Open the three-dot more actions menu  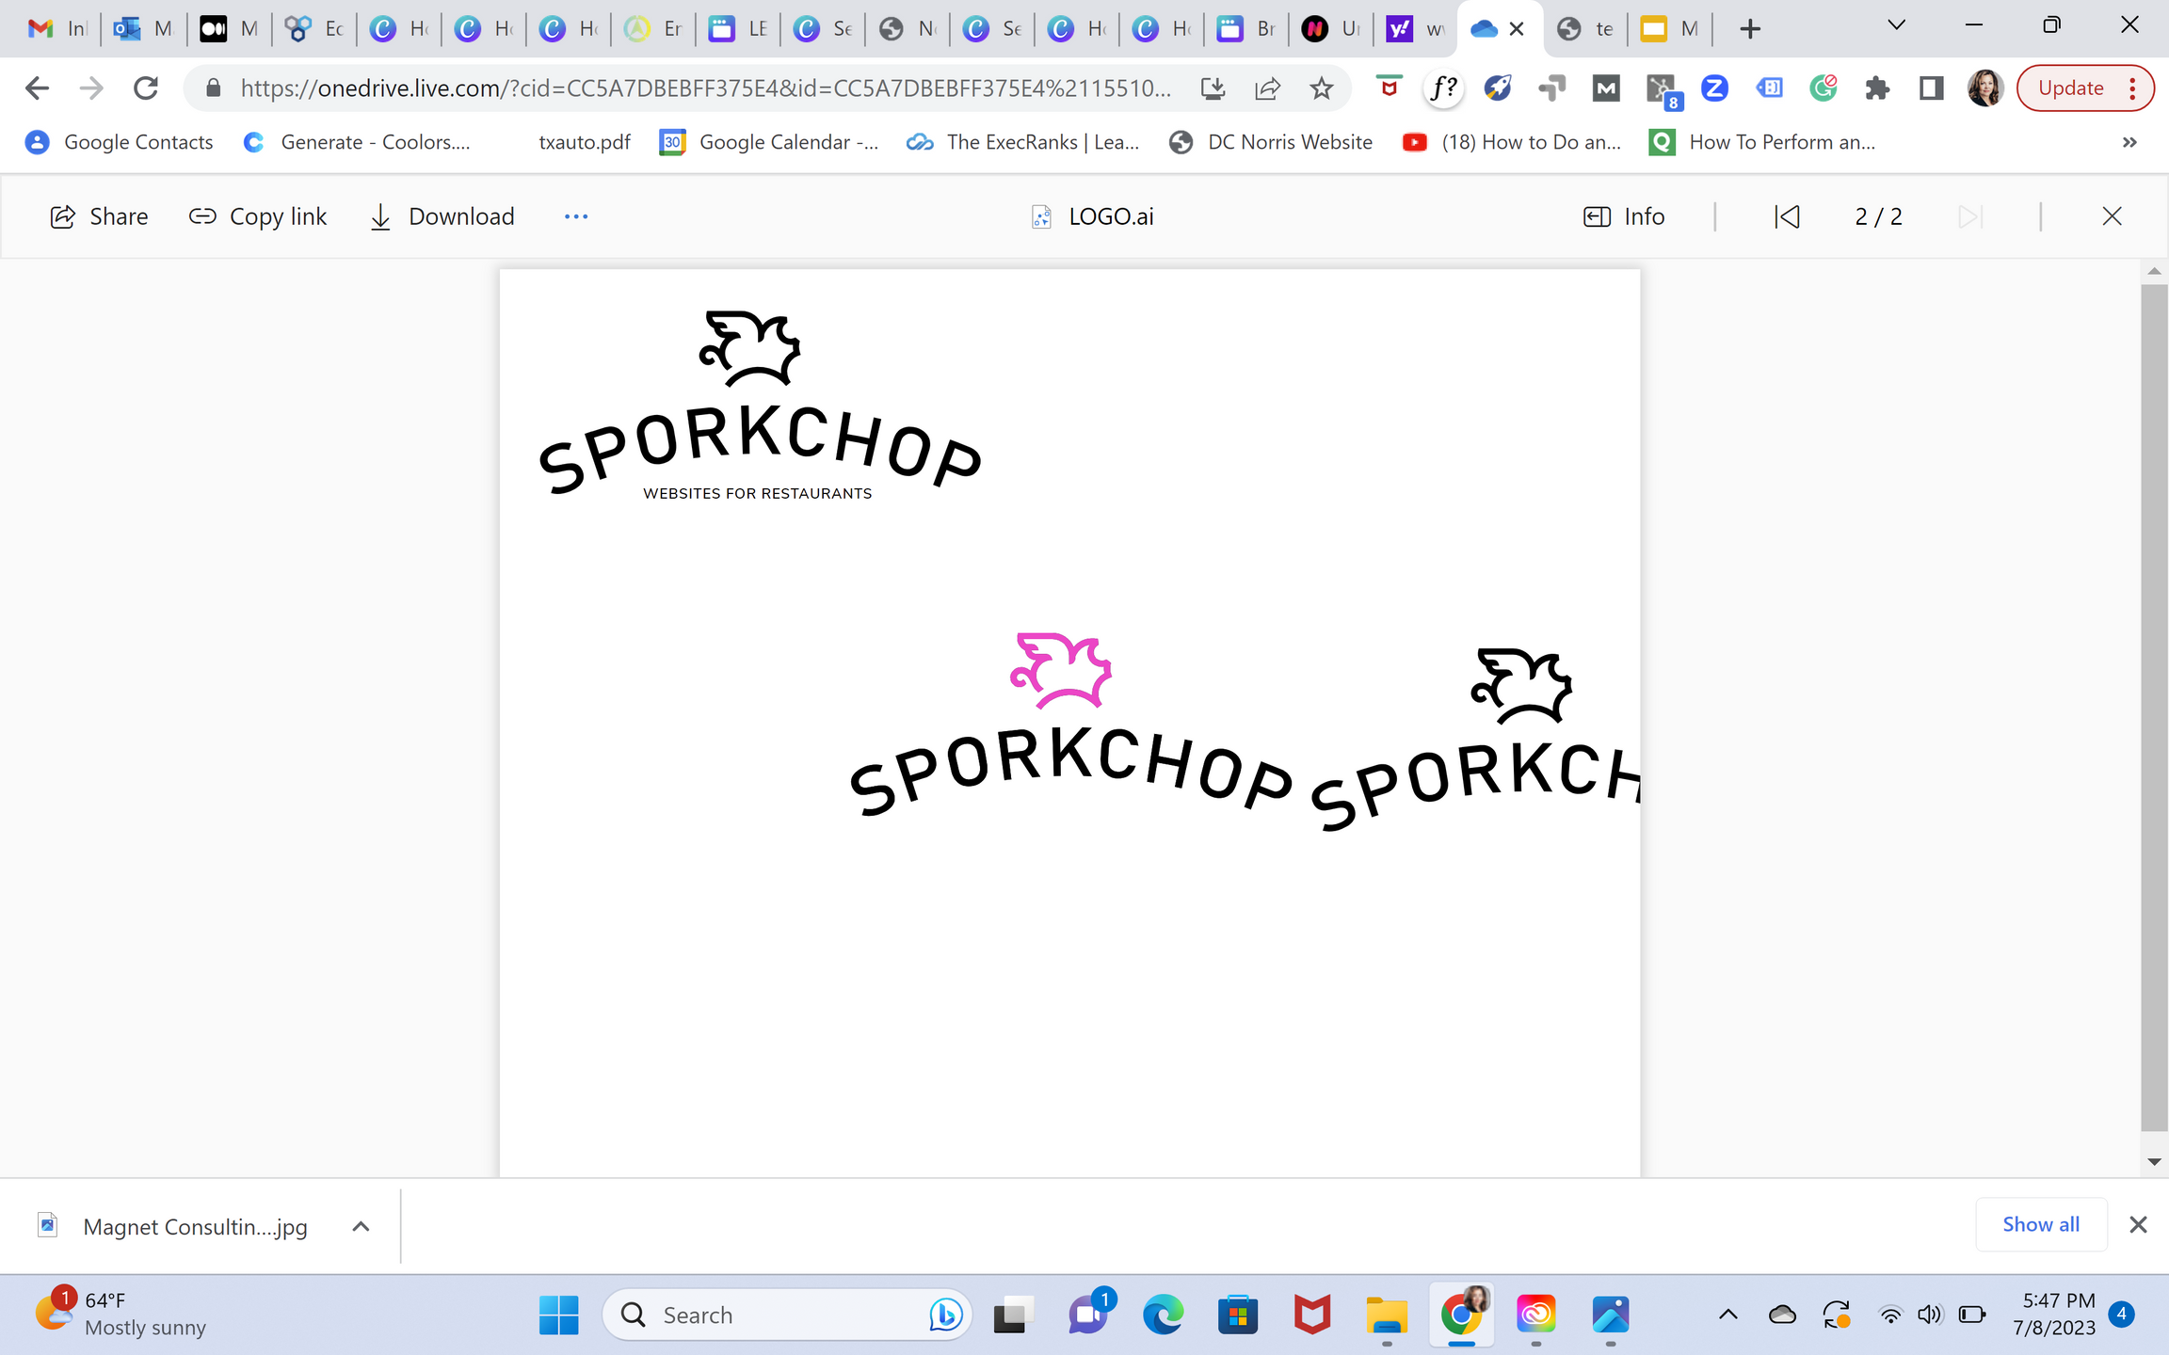pos(575,216)
